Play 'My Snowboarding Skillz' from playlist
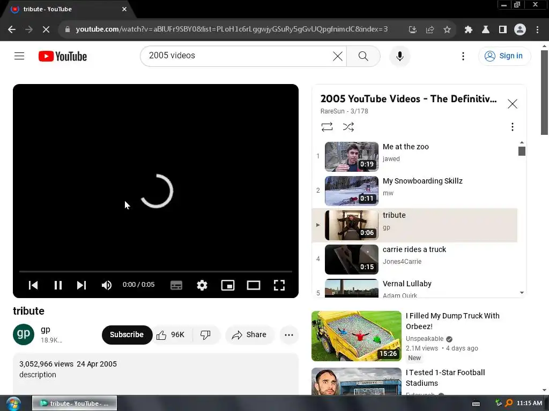Screen dimensions: 549x411 414,191
